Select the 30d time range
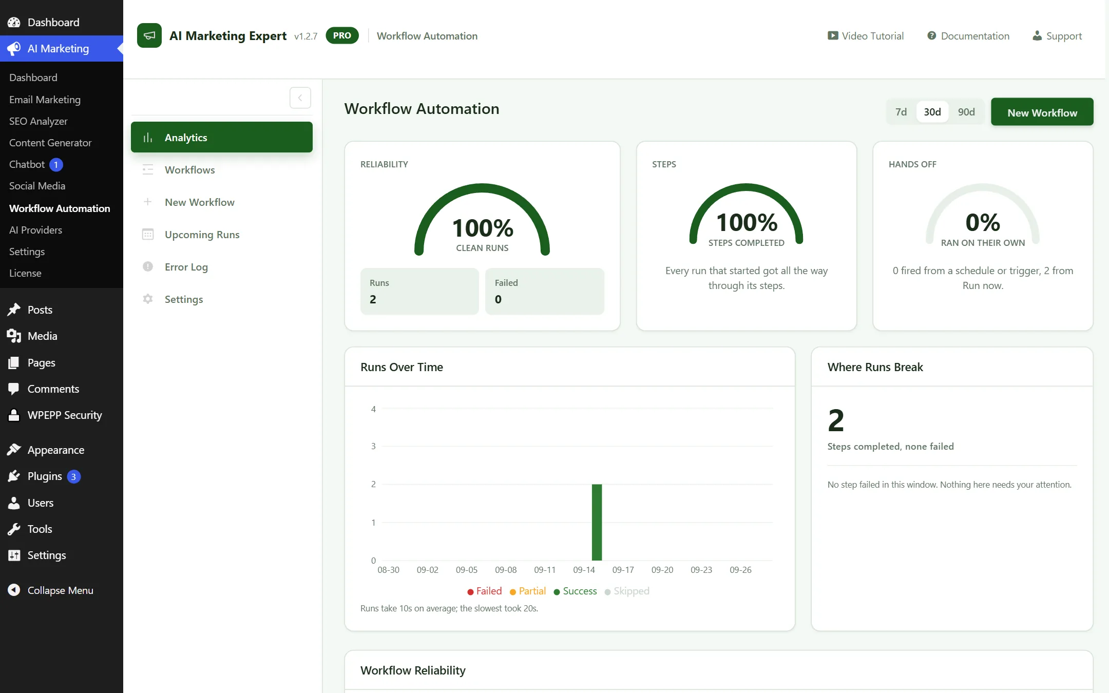The height and width of the screenshot is (693, 1109). coord(932,112)
